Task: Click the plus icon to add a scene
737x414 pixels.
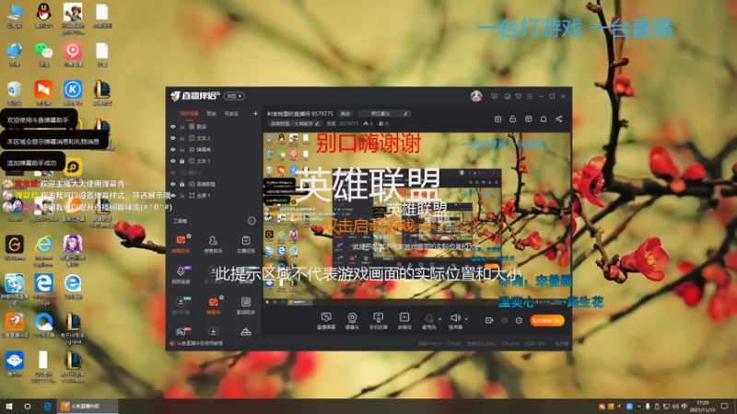Action: pyautogui.click(x=255, y=113)
